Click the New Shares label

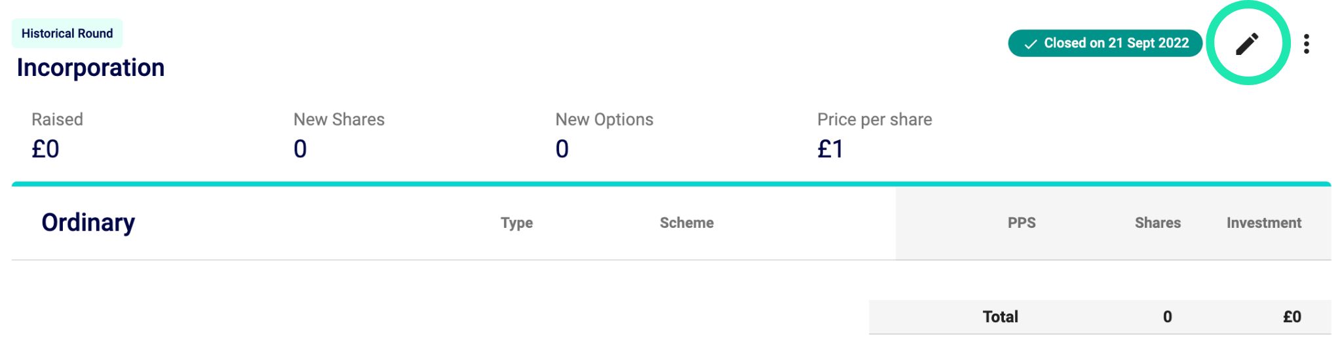coord(339,119)
